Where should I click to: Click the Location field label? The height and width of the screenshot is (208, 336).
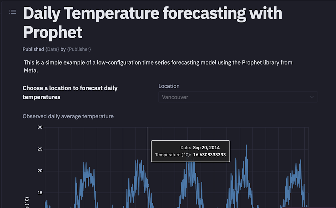click(x=169, y=86)
